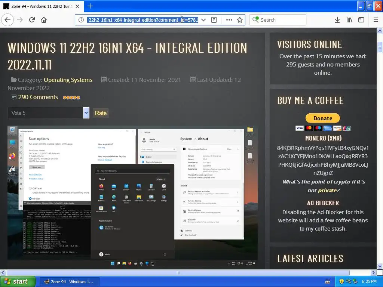Open the Operating Systems category link
Screen dimensions: 383x287
(68, 80)
